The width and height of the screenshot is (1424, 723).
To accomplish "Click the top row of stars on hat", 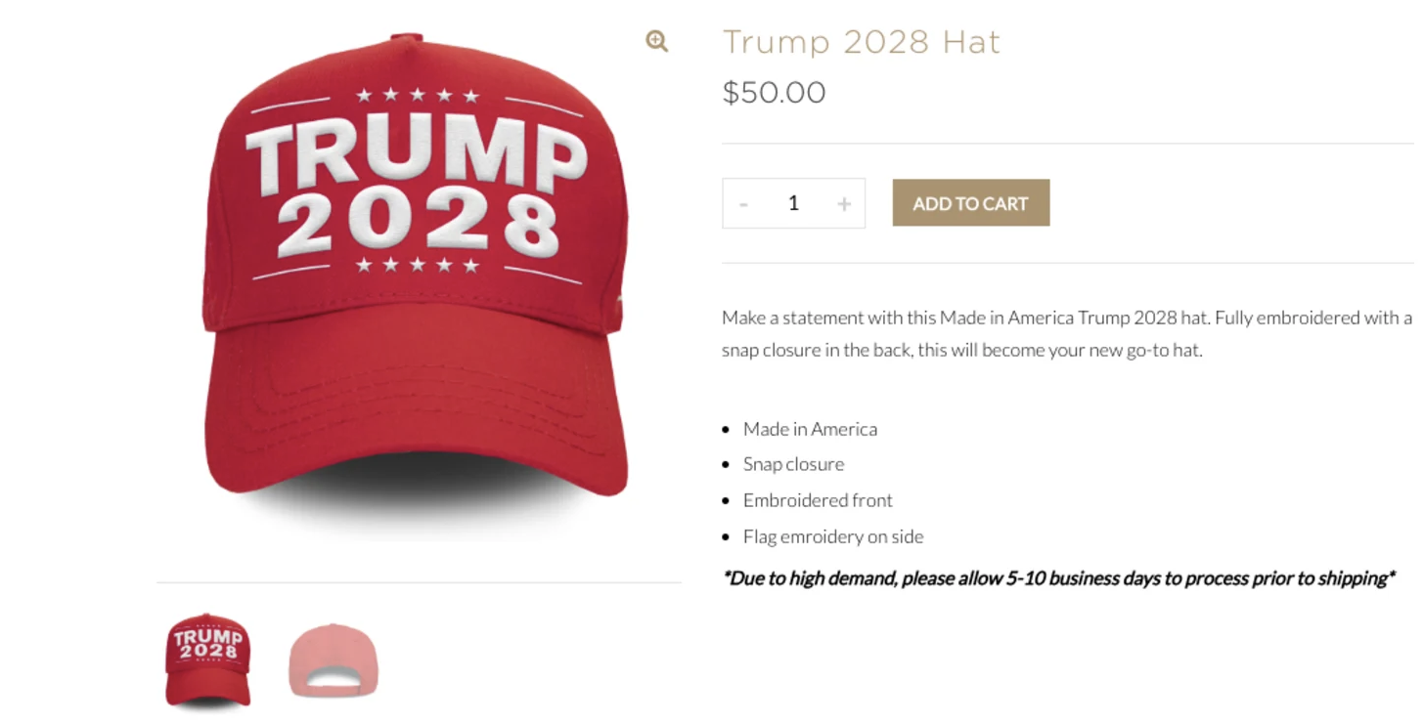I will tap(418, 96).
